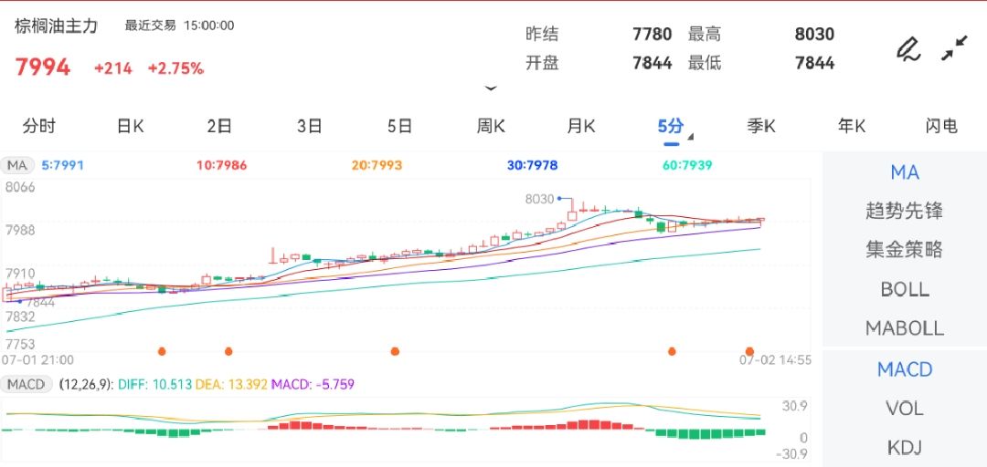
Task: Click the 棕榈油主力 contract name
Action: tap(57, 26)
